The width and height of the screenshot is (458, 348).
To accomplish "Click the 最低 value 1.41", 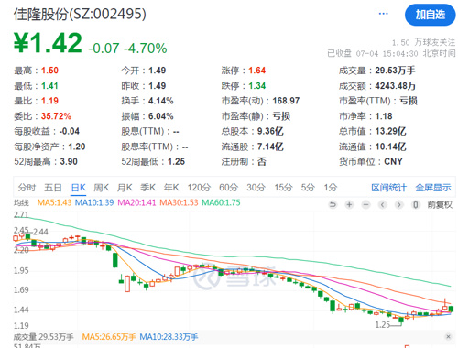I will coord(49,86).
